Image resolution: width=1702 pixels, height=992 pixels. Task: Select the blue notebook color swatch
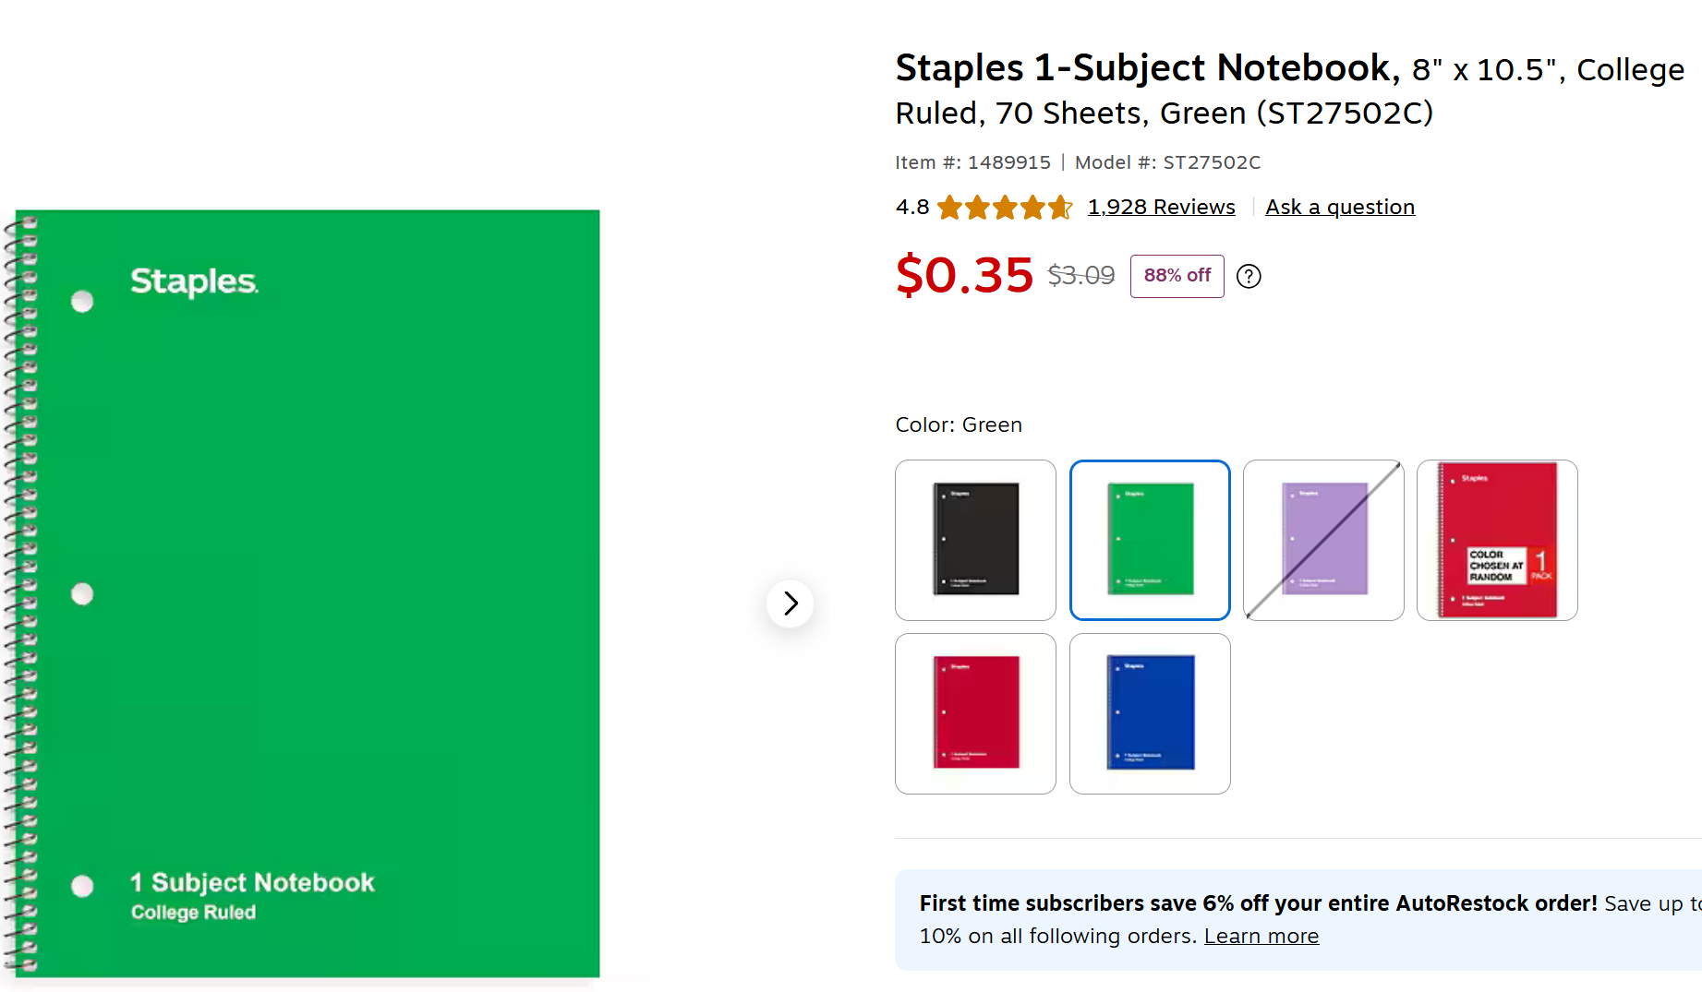[x=1150, y=713]
